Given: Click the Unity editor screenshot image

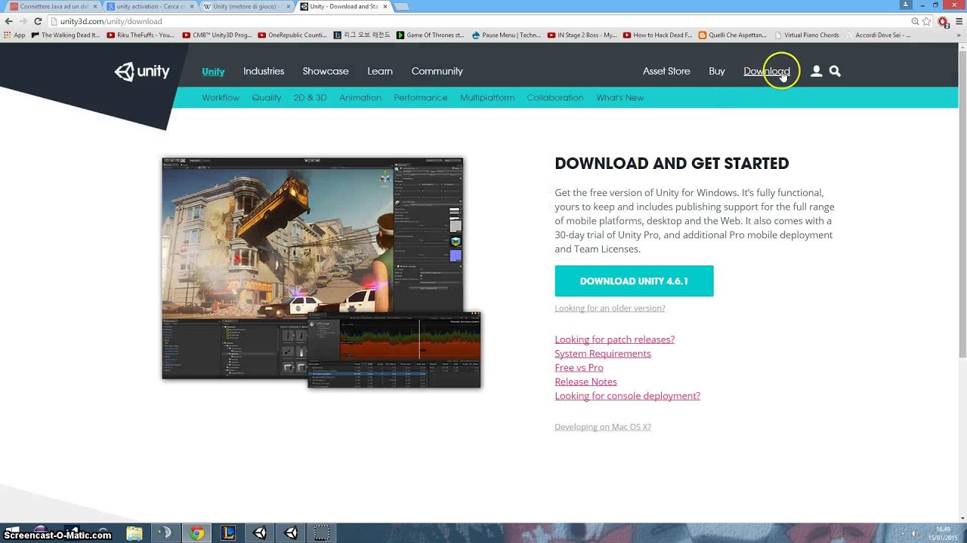Looking at the screenshot, I should pos(321,273).
